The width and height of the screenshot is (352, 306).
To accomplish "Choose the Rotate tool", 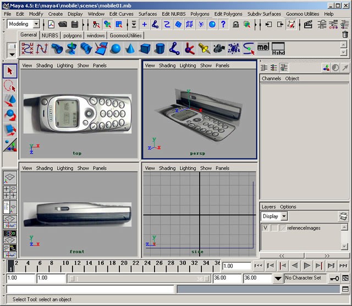I will [10, 115].
